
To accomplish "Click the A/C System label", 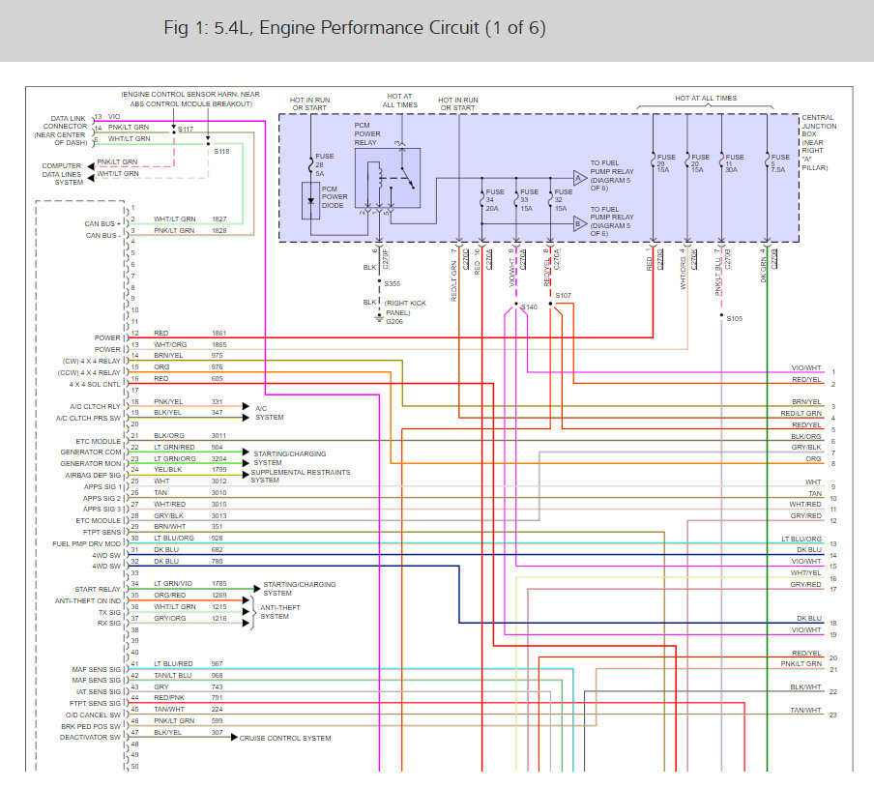I will coord(269,413).
